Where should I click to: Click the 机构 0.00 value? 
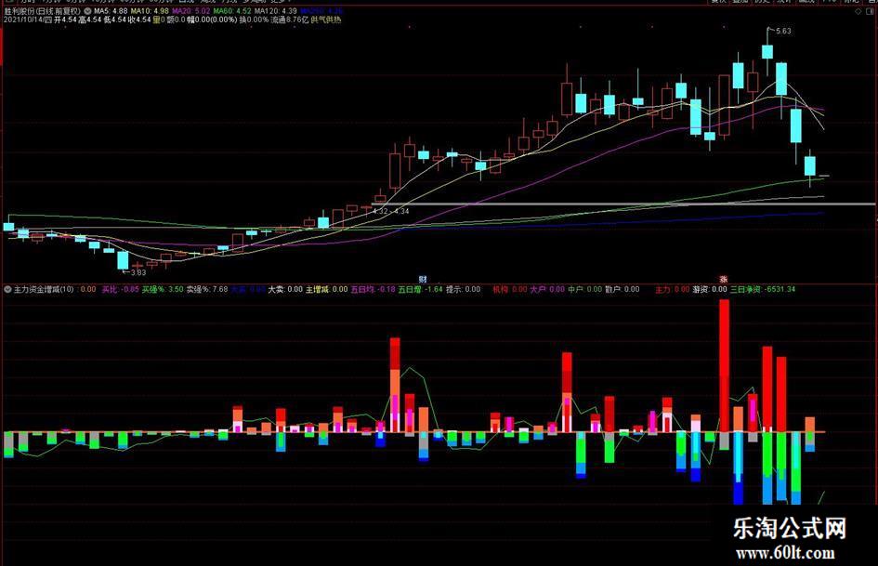click(x=509, y=290)
